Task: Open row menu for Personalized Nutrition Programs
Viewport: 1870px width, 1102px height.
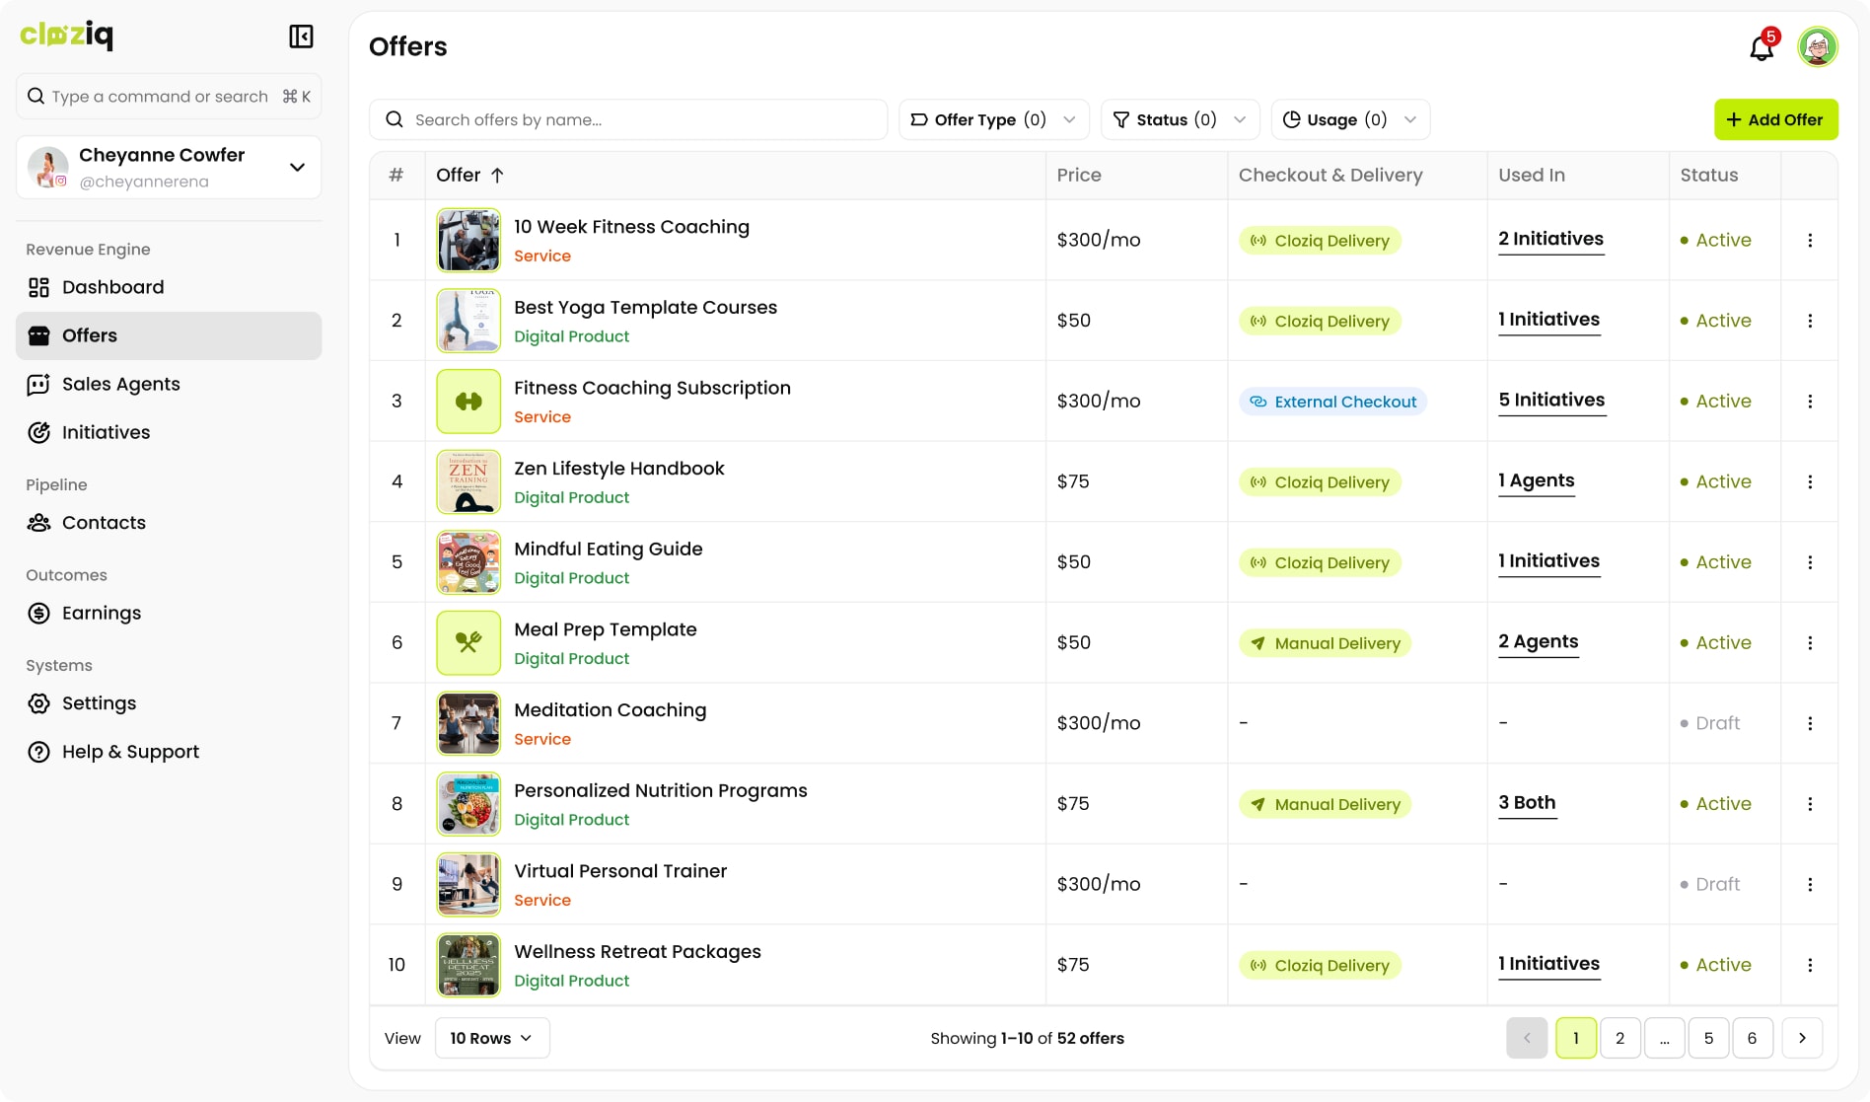Action: click(1810, 804)
